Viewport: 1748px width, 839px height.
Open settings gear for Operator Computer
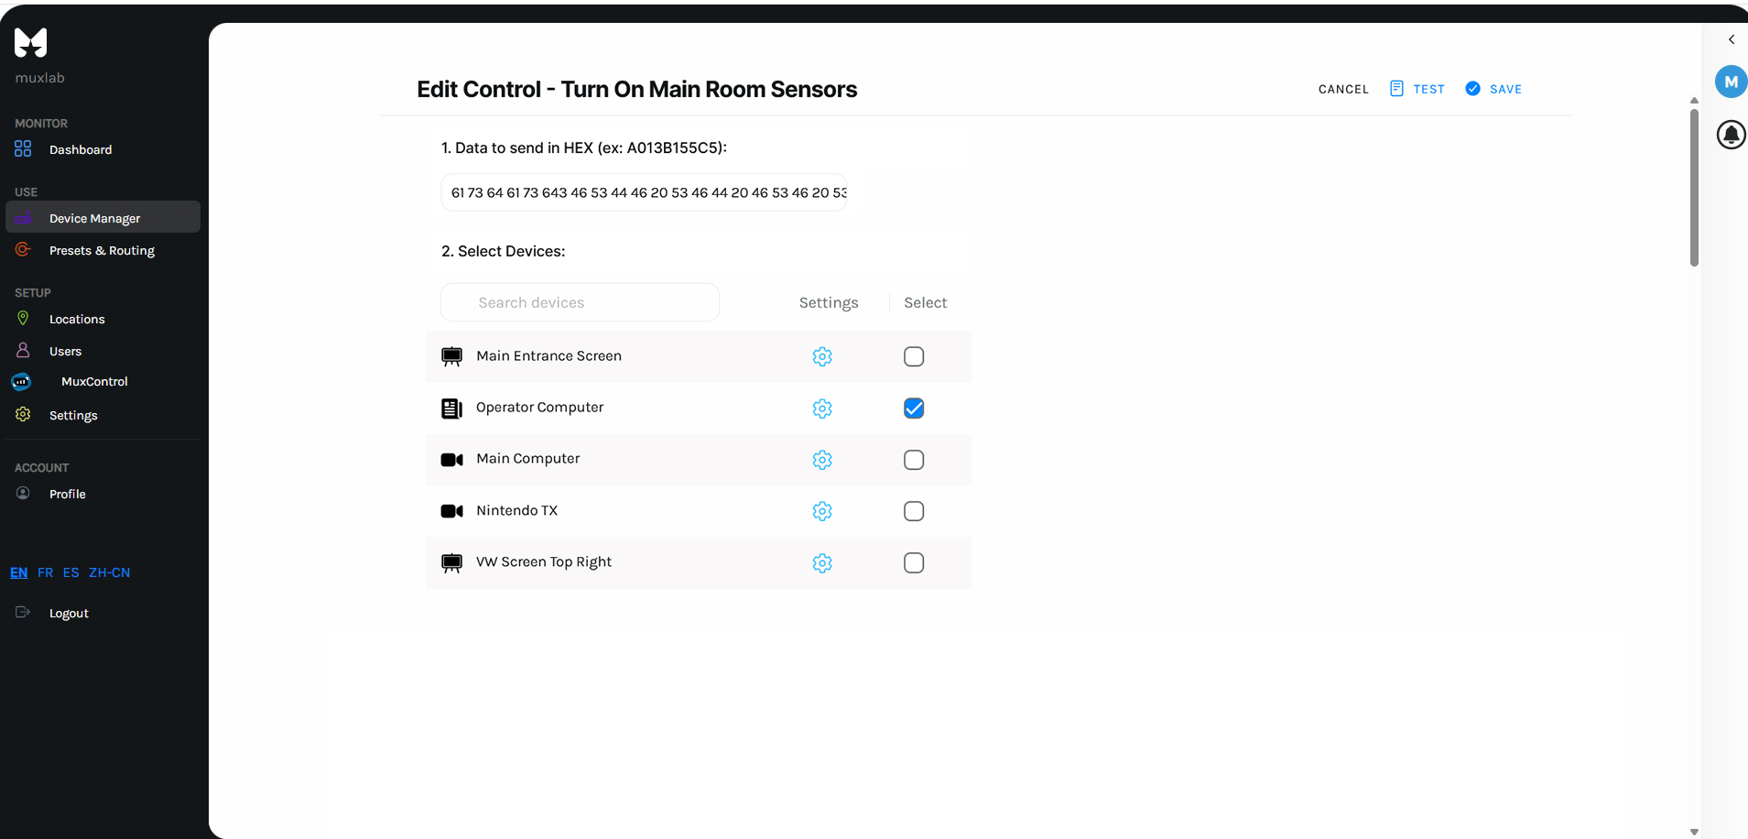(822, 409)
